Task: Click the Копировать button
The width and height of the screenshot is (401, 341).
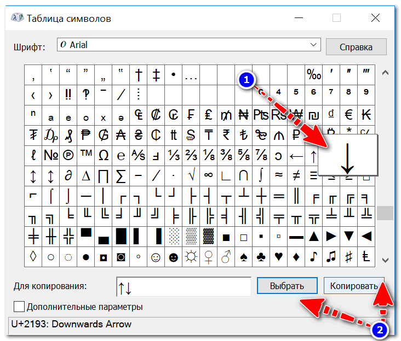Action: coord(354,286)
